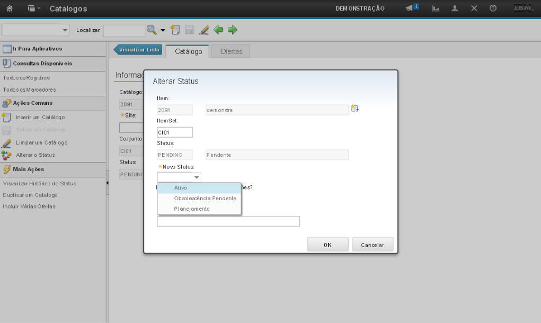Open the Go To menu dropdown
This screenshot has height=323, width=541.
(x=33, y=8)
